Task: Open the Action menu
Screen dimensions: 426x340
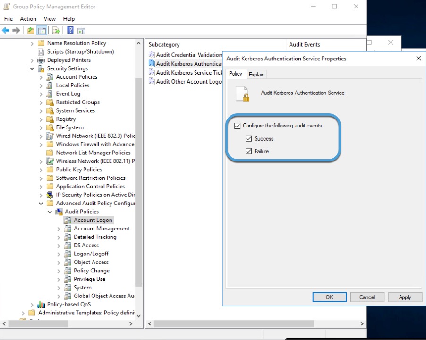Action: coord(28,19)
